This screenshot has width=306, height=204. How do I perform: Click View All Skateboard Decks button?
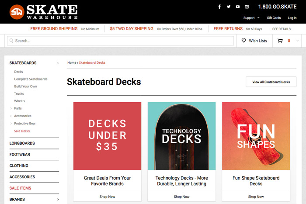click(271, 82)
